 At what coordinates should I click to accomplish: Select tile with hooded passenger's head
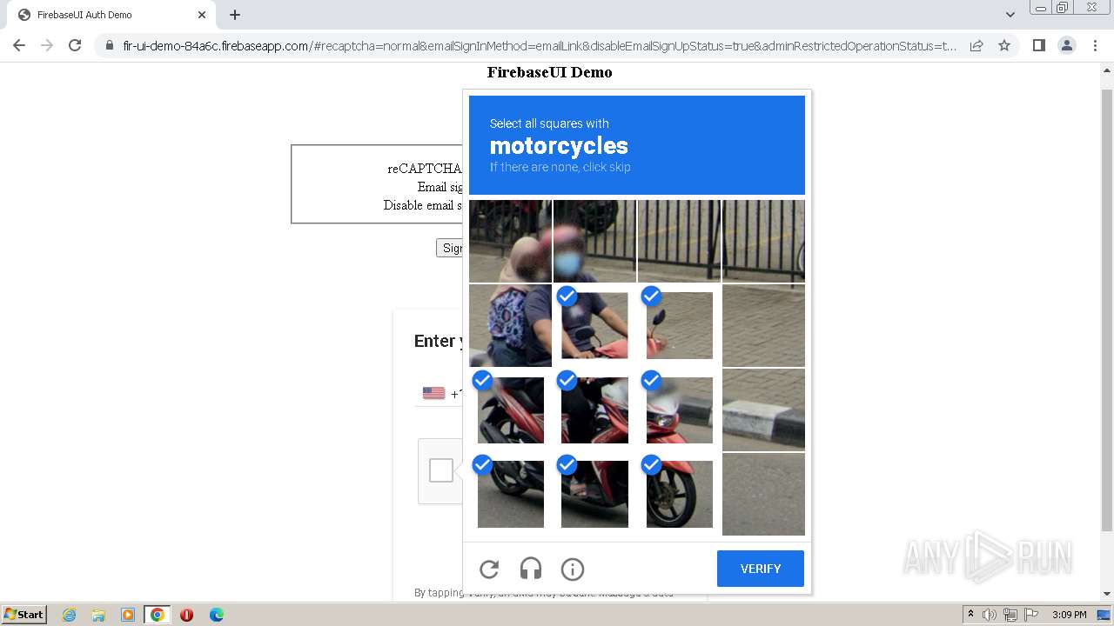510,241
